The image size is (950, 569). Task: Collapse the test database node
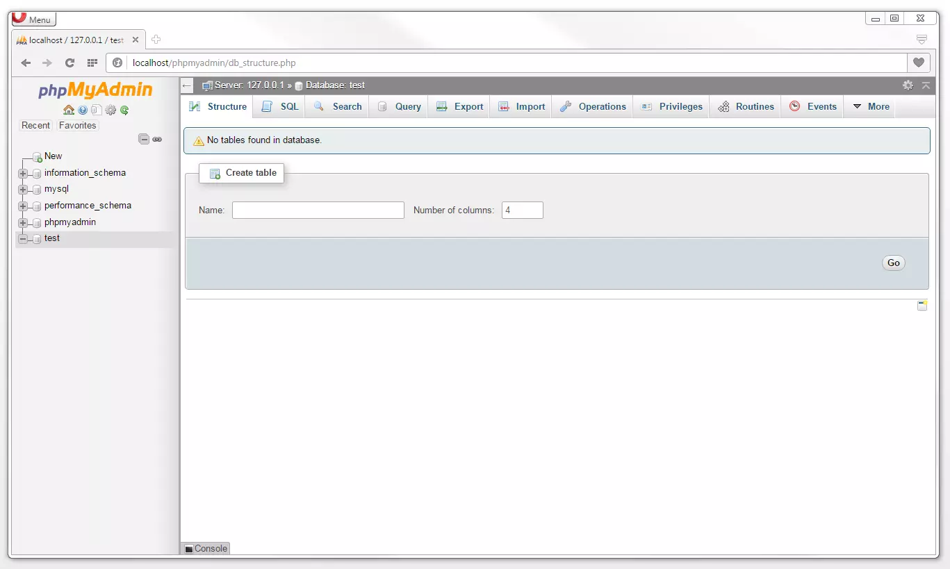[x=23, y=239]
